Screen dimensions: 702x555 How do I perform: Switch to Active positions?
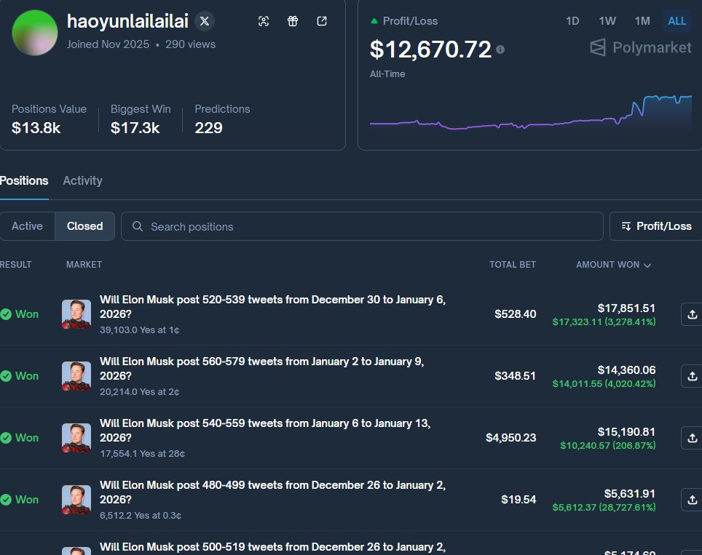click(28, 226)
